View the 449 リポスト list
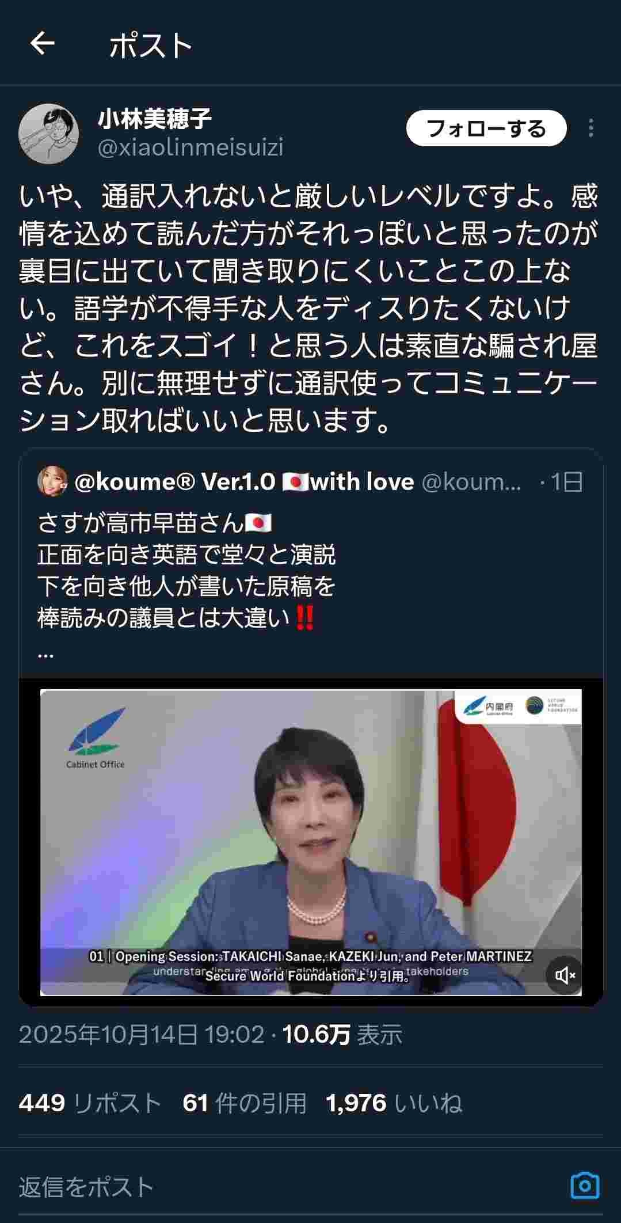 point(90,1103)
